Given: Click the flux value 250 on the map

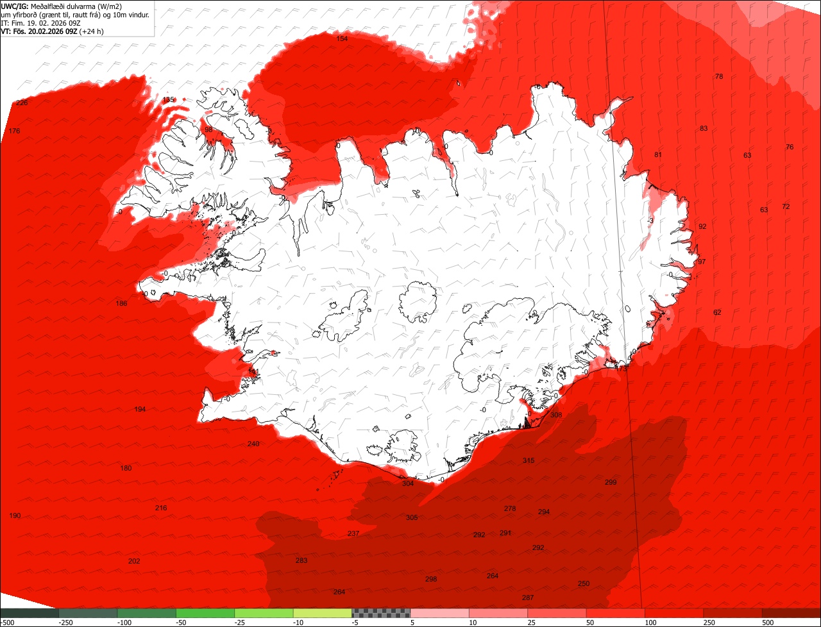Looking at the screenshot, I should click(584, 583).
